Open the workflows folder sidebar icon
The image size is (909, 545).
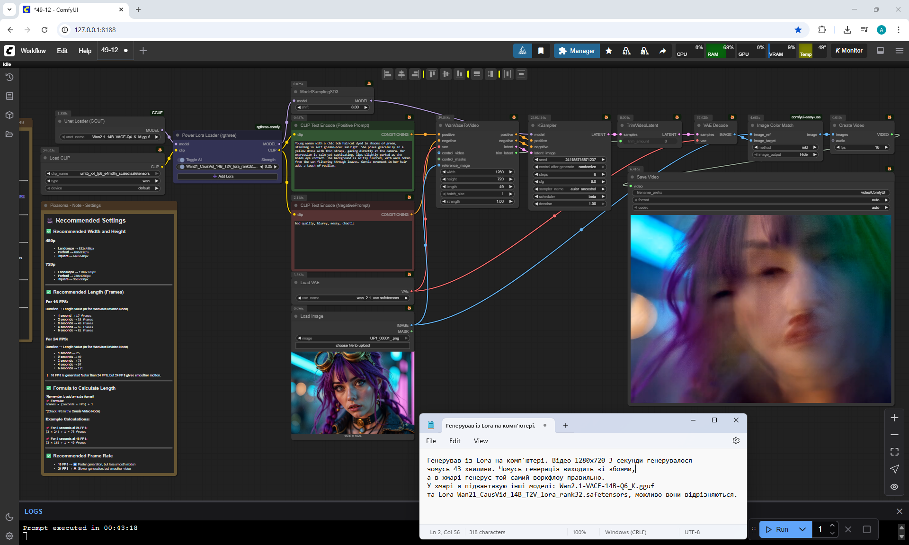coord(9,134)
